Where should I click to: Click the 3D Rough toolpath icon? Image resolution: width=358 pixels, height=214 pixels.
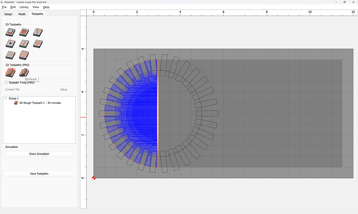pyautogui.click(x=10, y=72)
